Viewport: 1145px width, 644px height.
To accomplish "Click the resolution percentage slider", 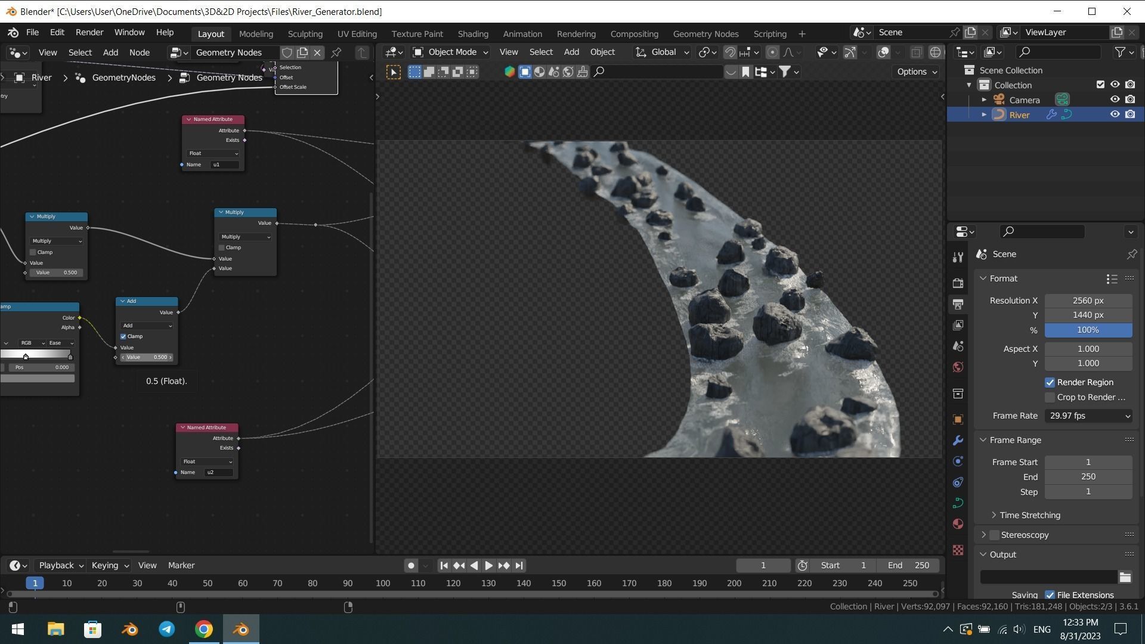I will pos(1088,330).
